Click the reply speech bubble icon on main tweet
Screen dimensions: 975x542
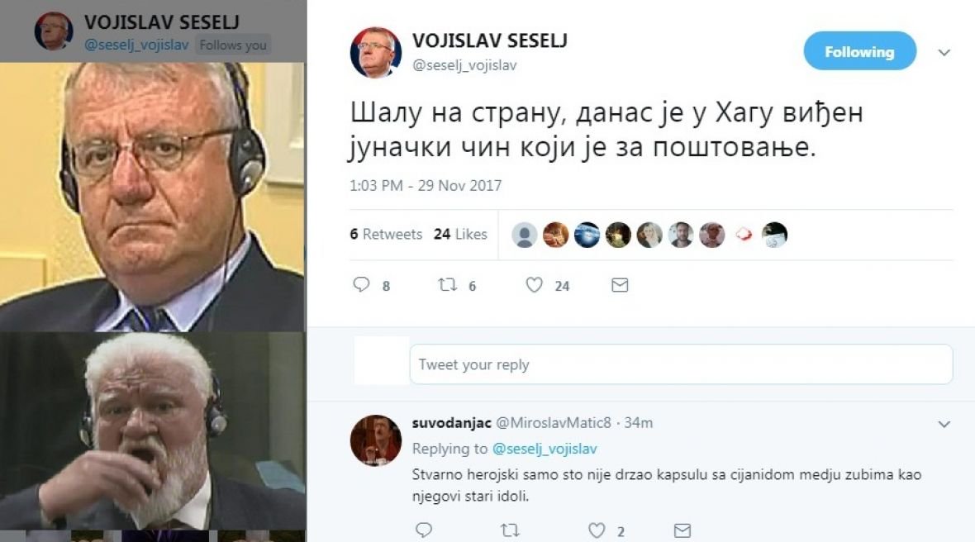pyautogui.click(x=361, y=285)
